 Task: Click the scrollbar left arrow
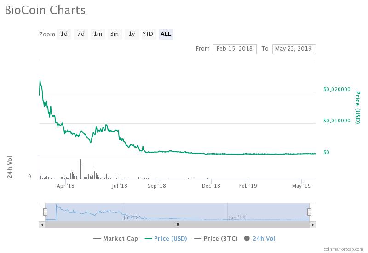pyautogui.click(x=42, y=224)
